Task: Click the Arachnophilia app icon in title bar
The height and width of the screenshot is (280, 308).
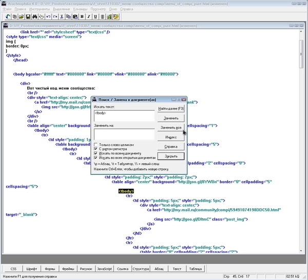Action: (x=4, y=4)
